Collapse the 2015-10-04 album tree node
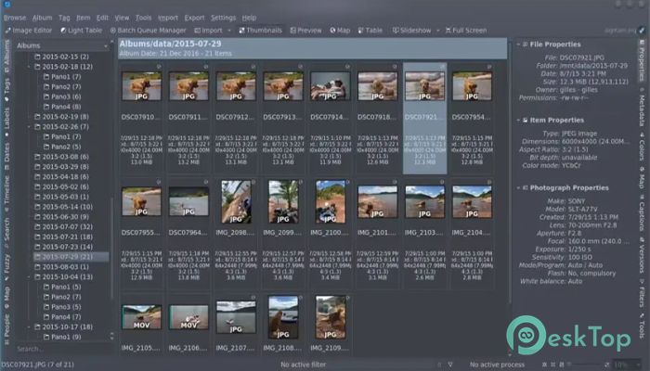The height and width of the screenshot is (371, 650). tap(29, 277)
